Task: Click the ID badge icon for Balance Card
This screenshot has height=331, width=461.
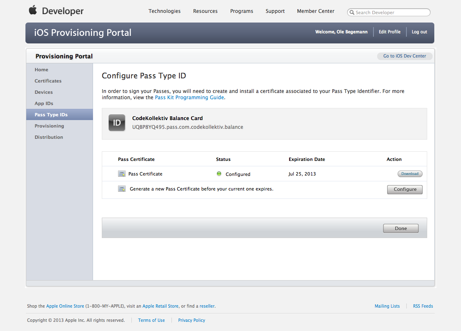Action: pyautogui.click(x=117, y=123)
